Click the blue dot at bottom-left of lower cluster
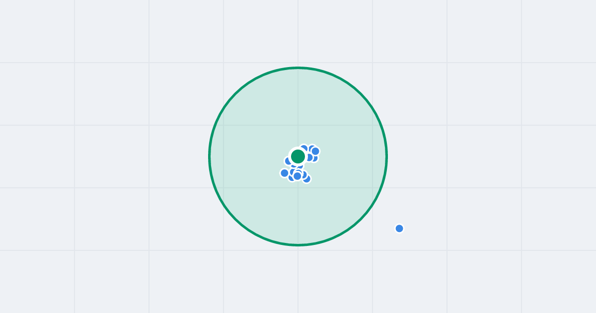Screen dimensions: 596x313 point(291,178)
